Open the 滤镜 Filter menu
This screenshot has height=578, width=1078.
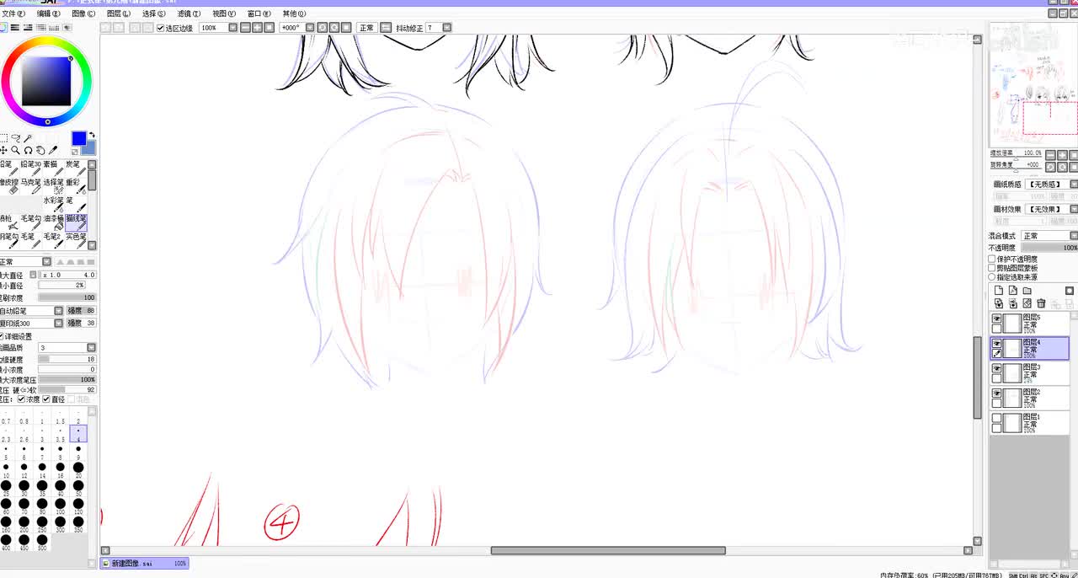point(189,13)
